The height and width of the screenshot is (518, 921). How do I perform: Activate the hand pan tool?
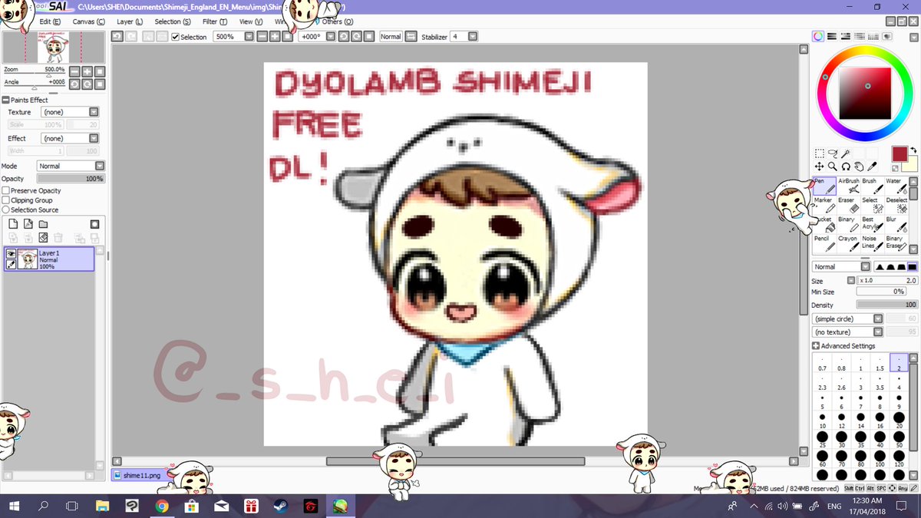(x=859, y=166)
